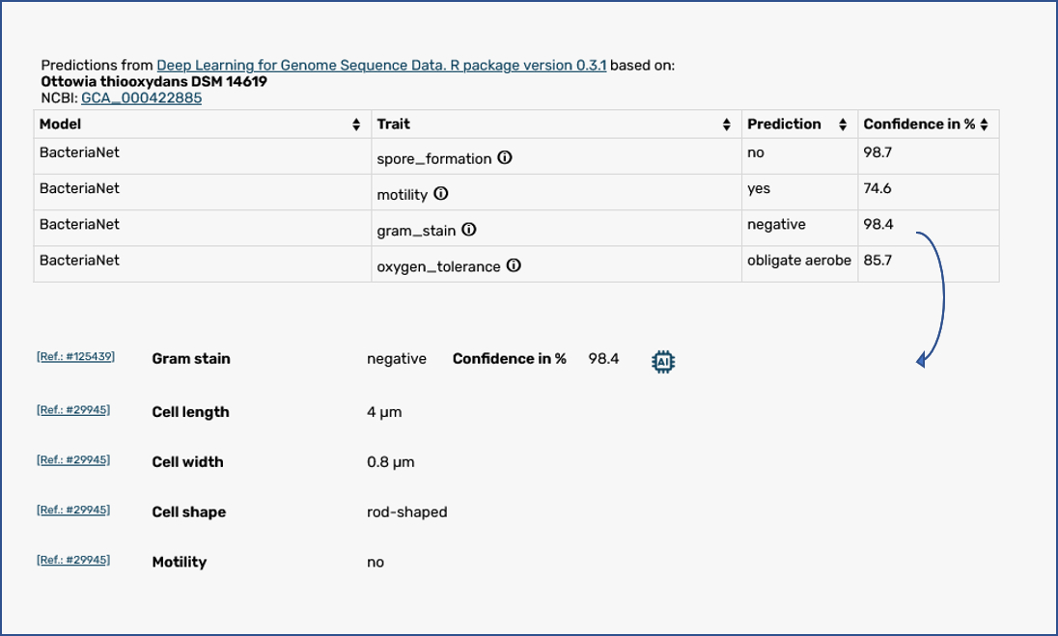Click the info icon next to gram_stain

pos(469,230)
